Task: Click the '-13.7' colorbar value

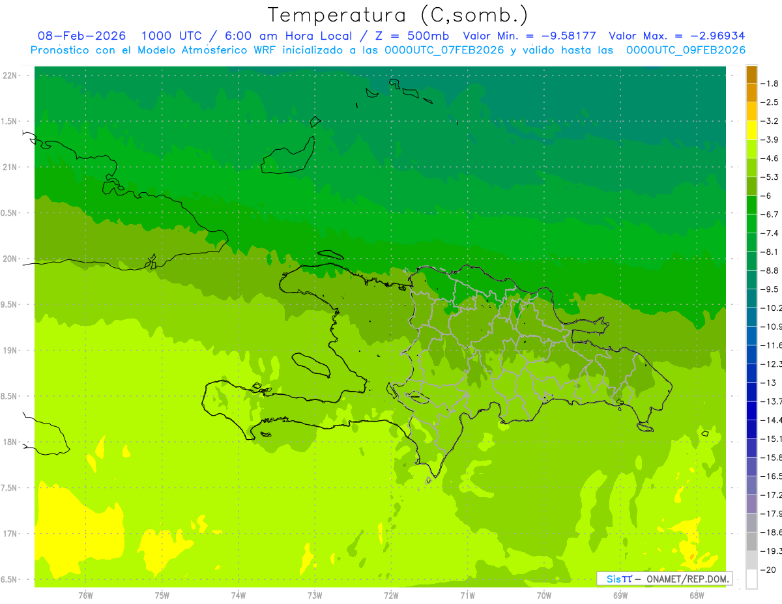Action: coord(772,401)
